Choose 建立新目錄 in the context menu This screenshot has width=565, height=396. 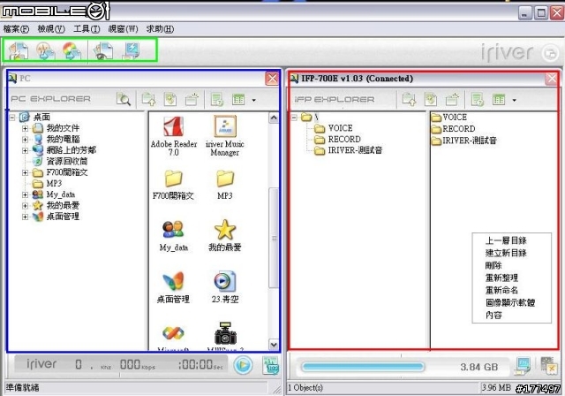(x=506, y=253)
